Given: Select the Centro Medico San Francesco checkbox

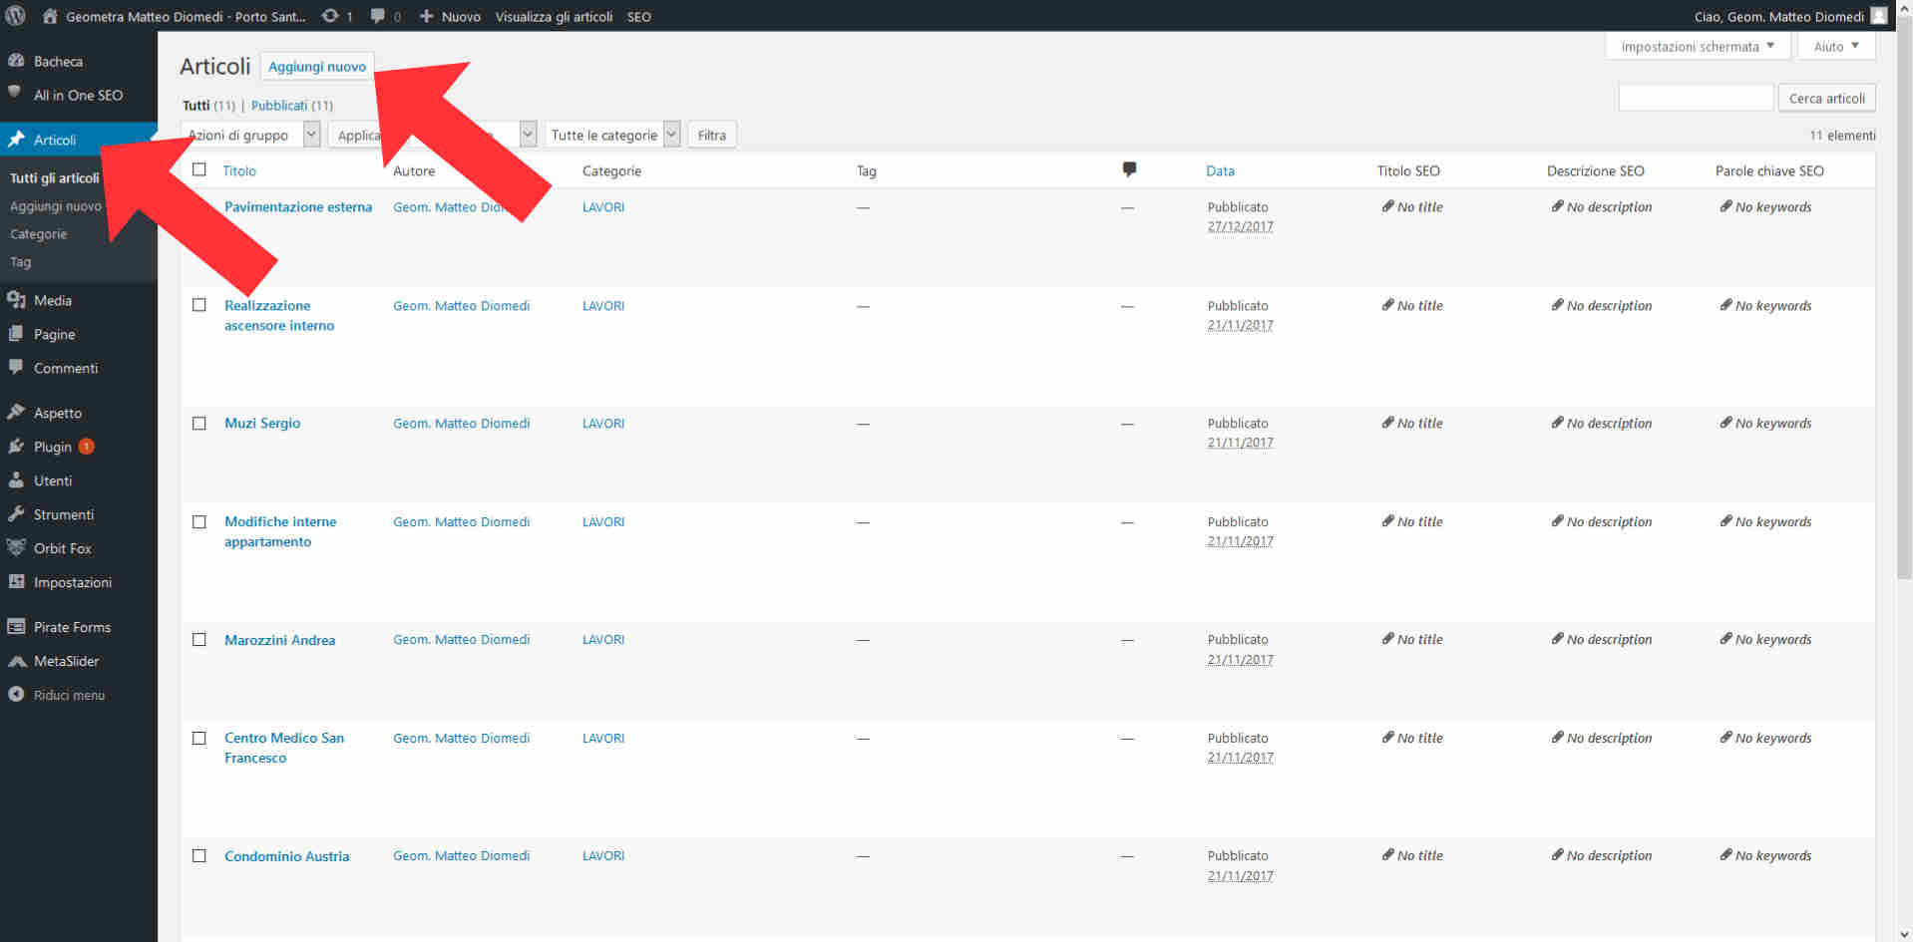Looking at the screenshot, I should (x=199, y=739).
